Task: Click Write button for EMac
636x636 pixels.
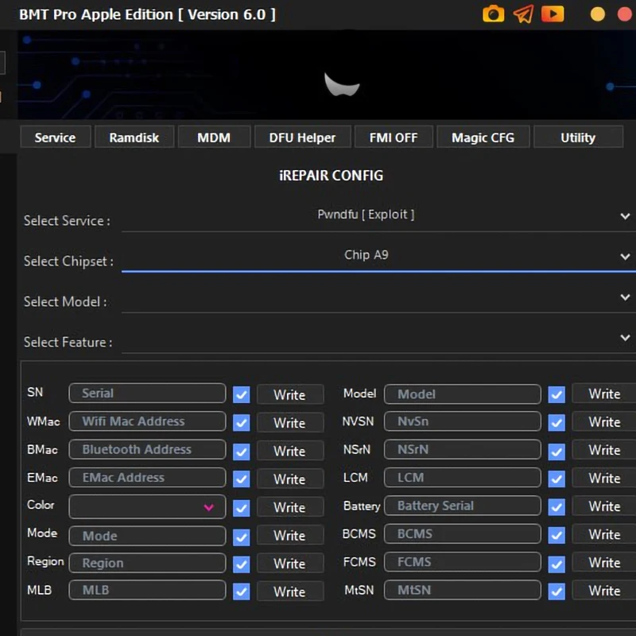Action: 290,479
